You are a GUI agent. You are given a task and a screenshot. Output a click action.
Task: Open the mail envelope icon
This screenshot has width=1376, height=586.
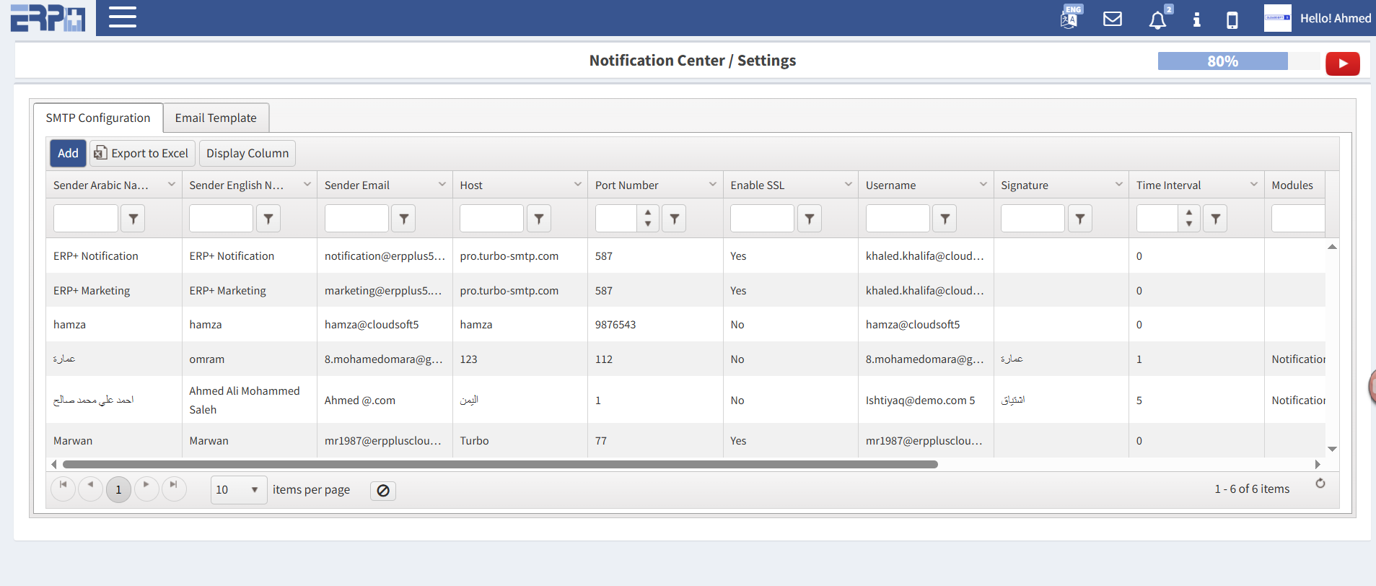coord(1113,19)
